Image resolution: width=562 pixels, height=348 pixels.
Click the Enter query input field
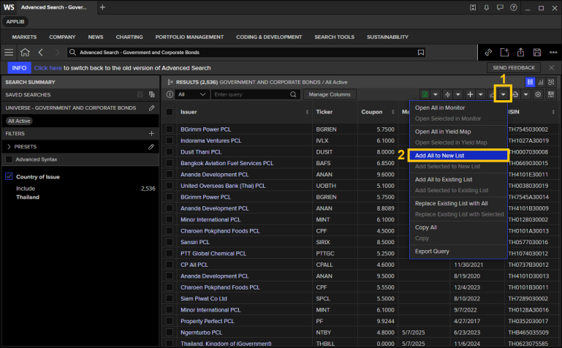click(251, 94)
